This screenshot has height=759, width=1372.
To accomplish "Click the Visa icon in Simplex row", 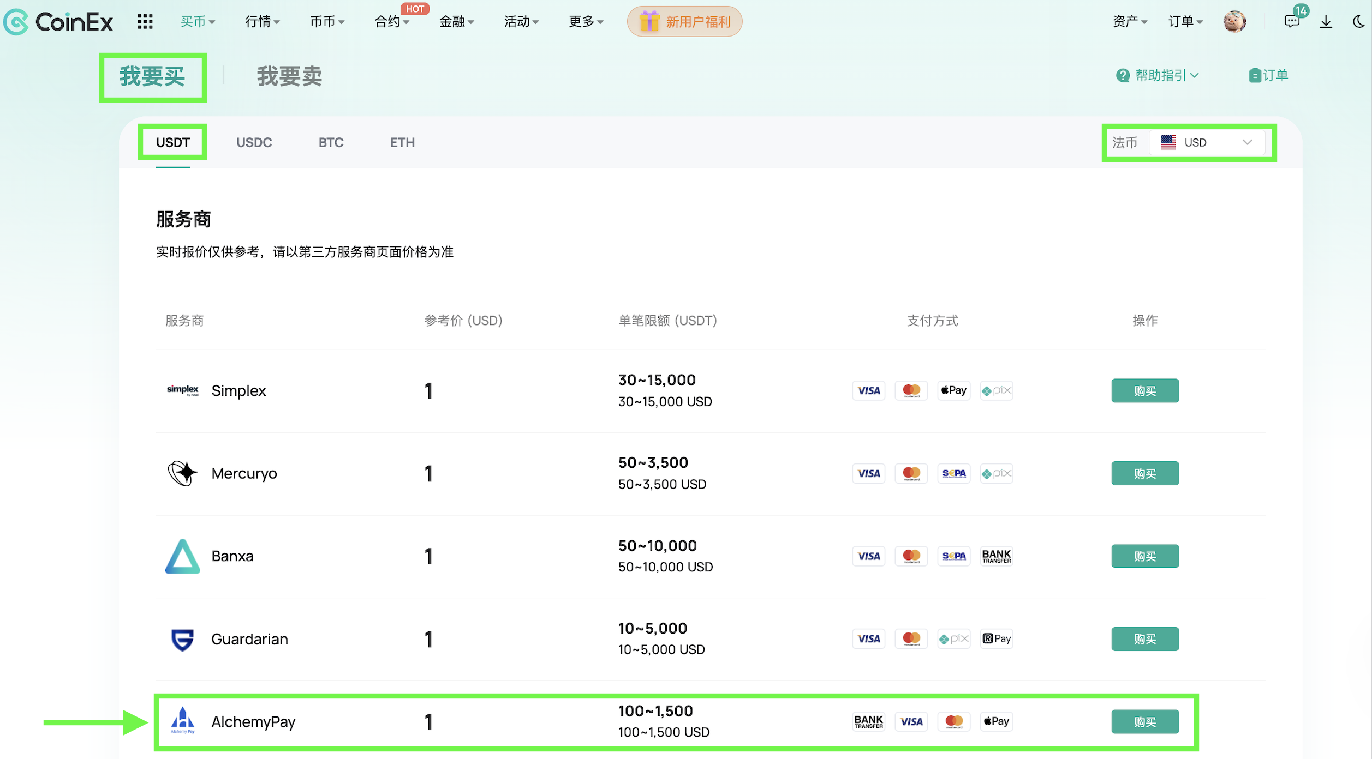I will [x=869, y=390].
